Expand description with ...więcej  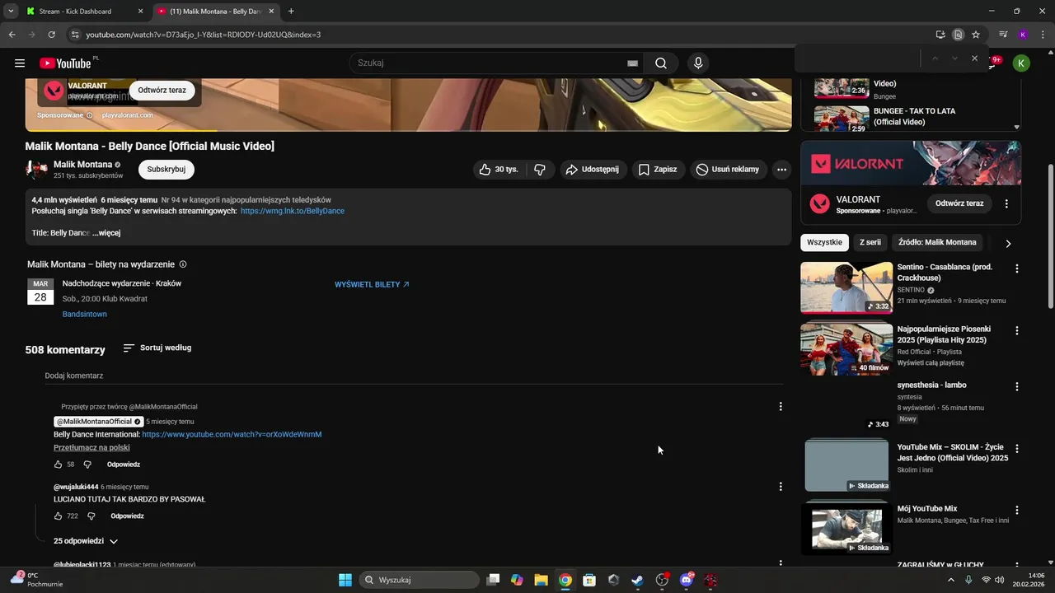(x=106, y=233)
